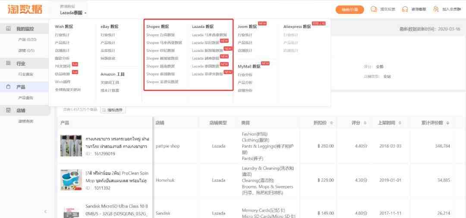466x218 pixels.
Task: Click the orange button in top bar
Action: click(x=349, y=9)
